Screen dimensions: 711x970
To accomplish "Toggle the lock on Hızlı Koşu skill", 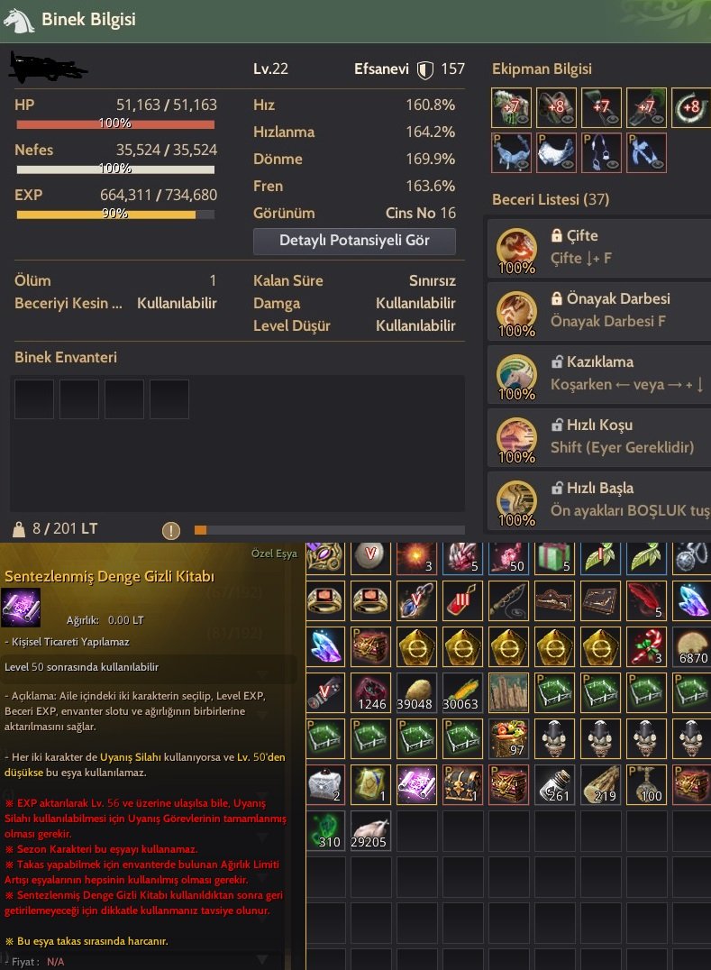I will (556, 425).
